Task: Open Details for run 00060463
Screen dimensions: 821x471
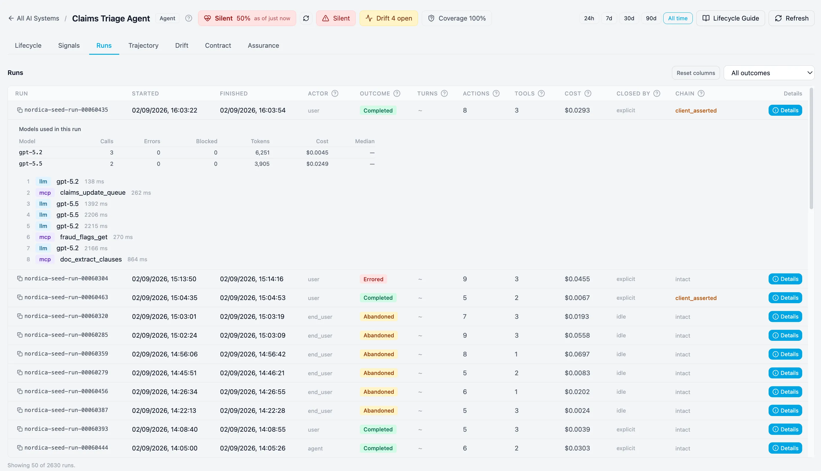Action: click(785, 298)
